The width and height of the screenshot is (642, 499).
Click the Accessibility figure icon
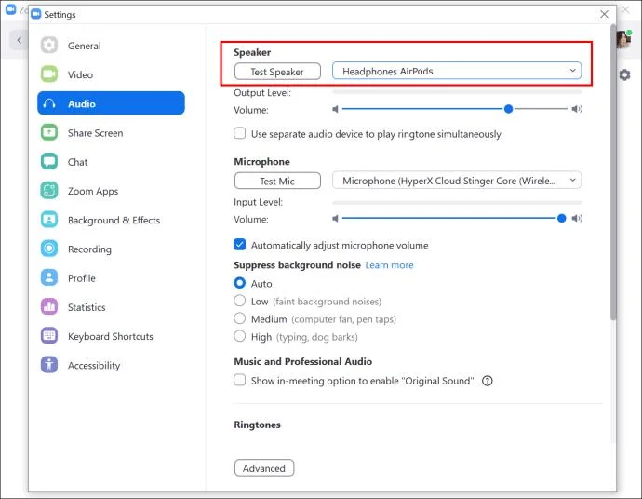tap(49, 365)
